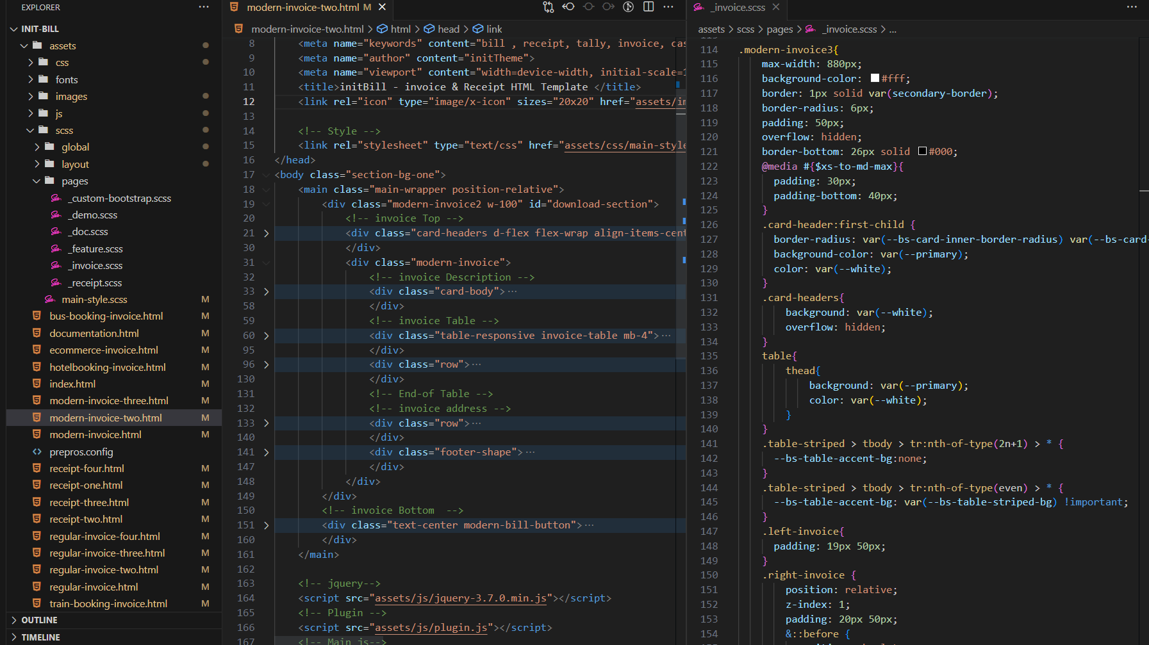This screenshot has height=645, width=1149.
Task: Click HTML icon beside receipt-four.html
Action: click(37, 468)
